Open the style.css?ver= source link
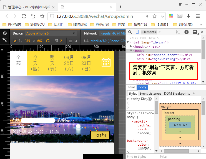This screenshot has height=159, width=206. 140,113
